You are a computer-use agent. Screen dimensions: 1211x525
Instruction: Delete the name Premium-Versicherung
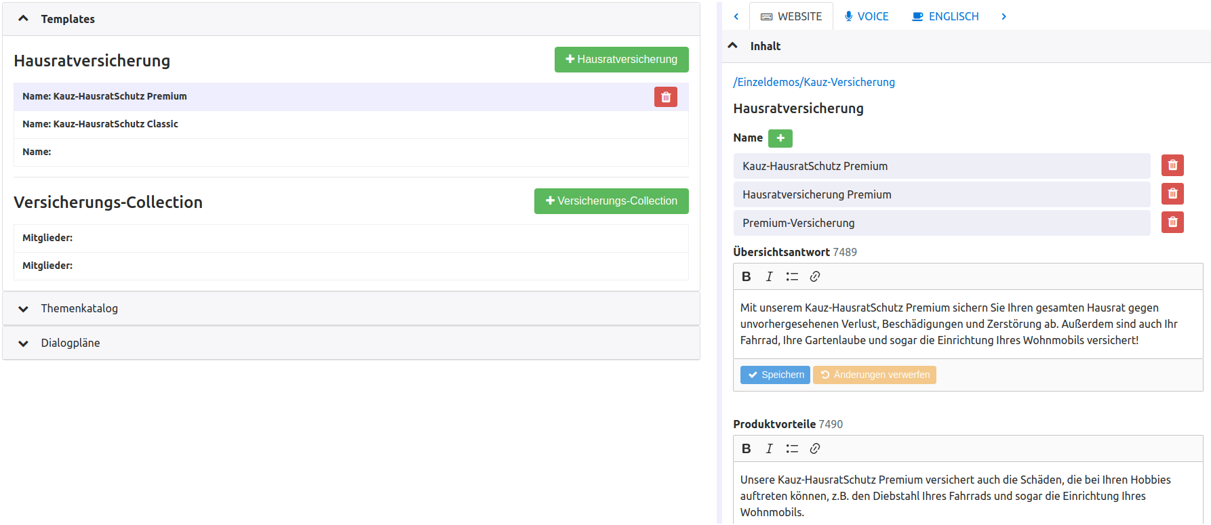1172,222
